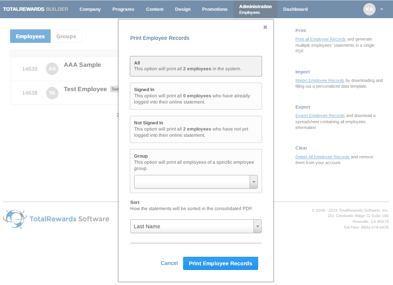Cancel the print dialog

click(169, 263)
